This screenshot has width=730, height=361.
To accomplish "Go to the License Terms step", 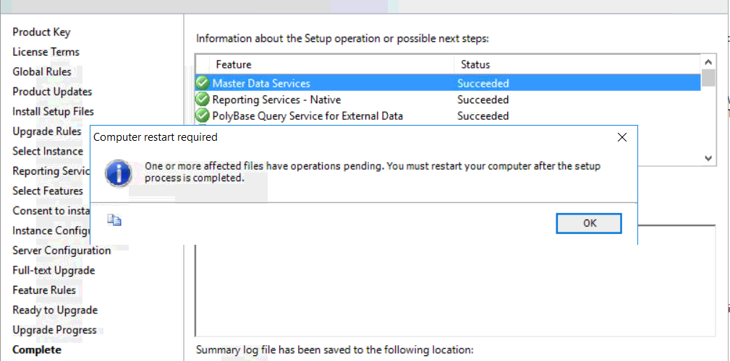I will pyautogui.click(x=46, y=52).
